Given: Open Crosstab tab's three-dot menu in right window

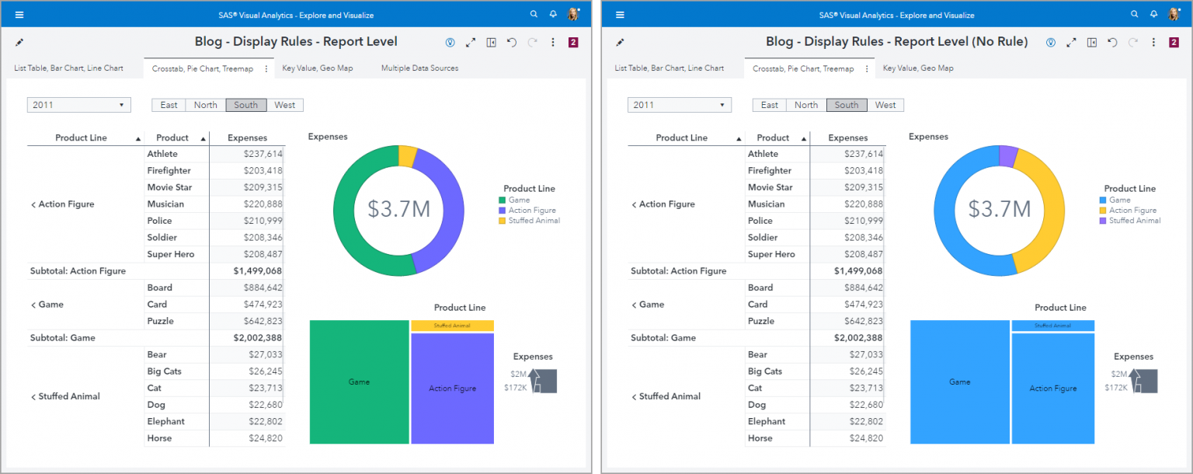Looking at the screenshot, I should [x=867, y=68].
